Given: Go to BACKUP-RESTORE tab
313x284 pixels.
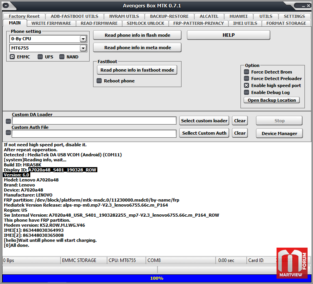Looking at the screenshot, I should pyautogui.click(x=169, y=16).
